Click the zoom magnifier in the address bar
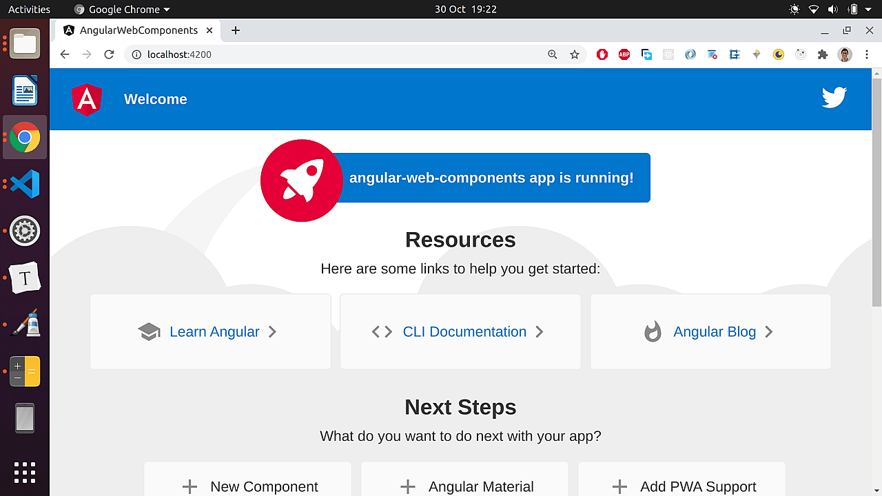 coord(553,54)
